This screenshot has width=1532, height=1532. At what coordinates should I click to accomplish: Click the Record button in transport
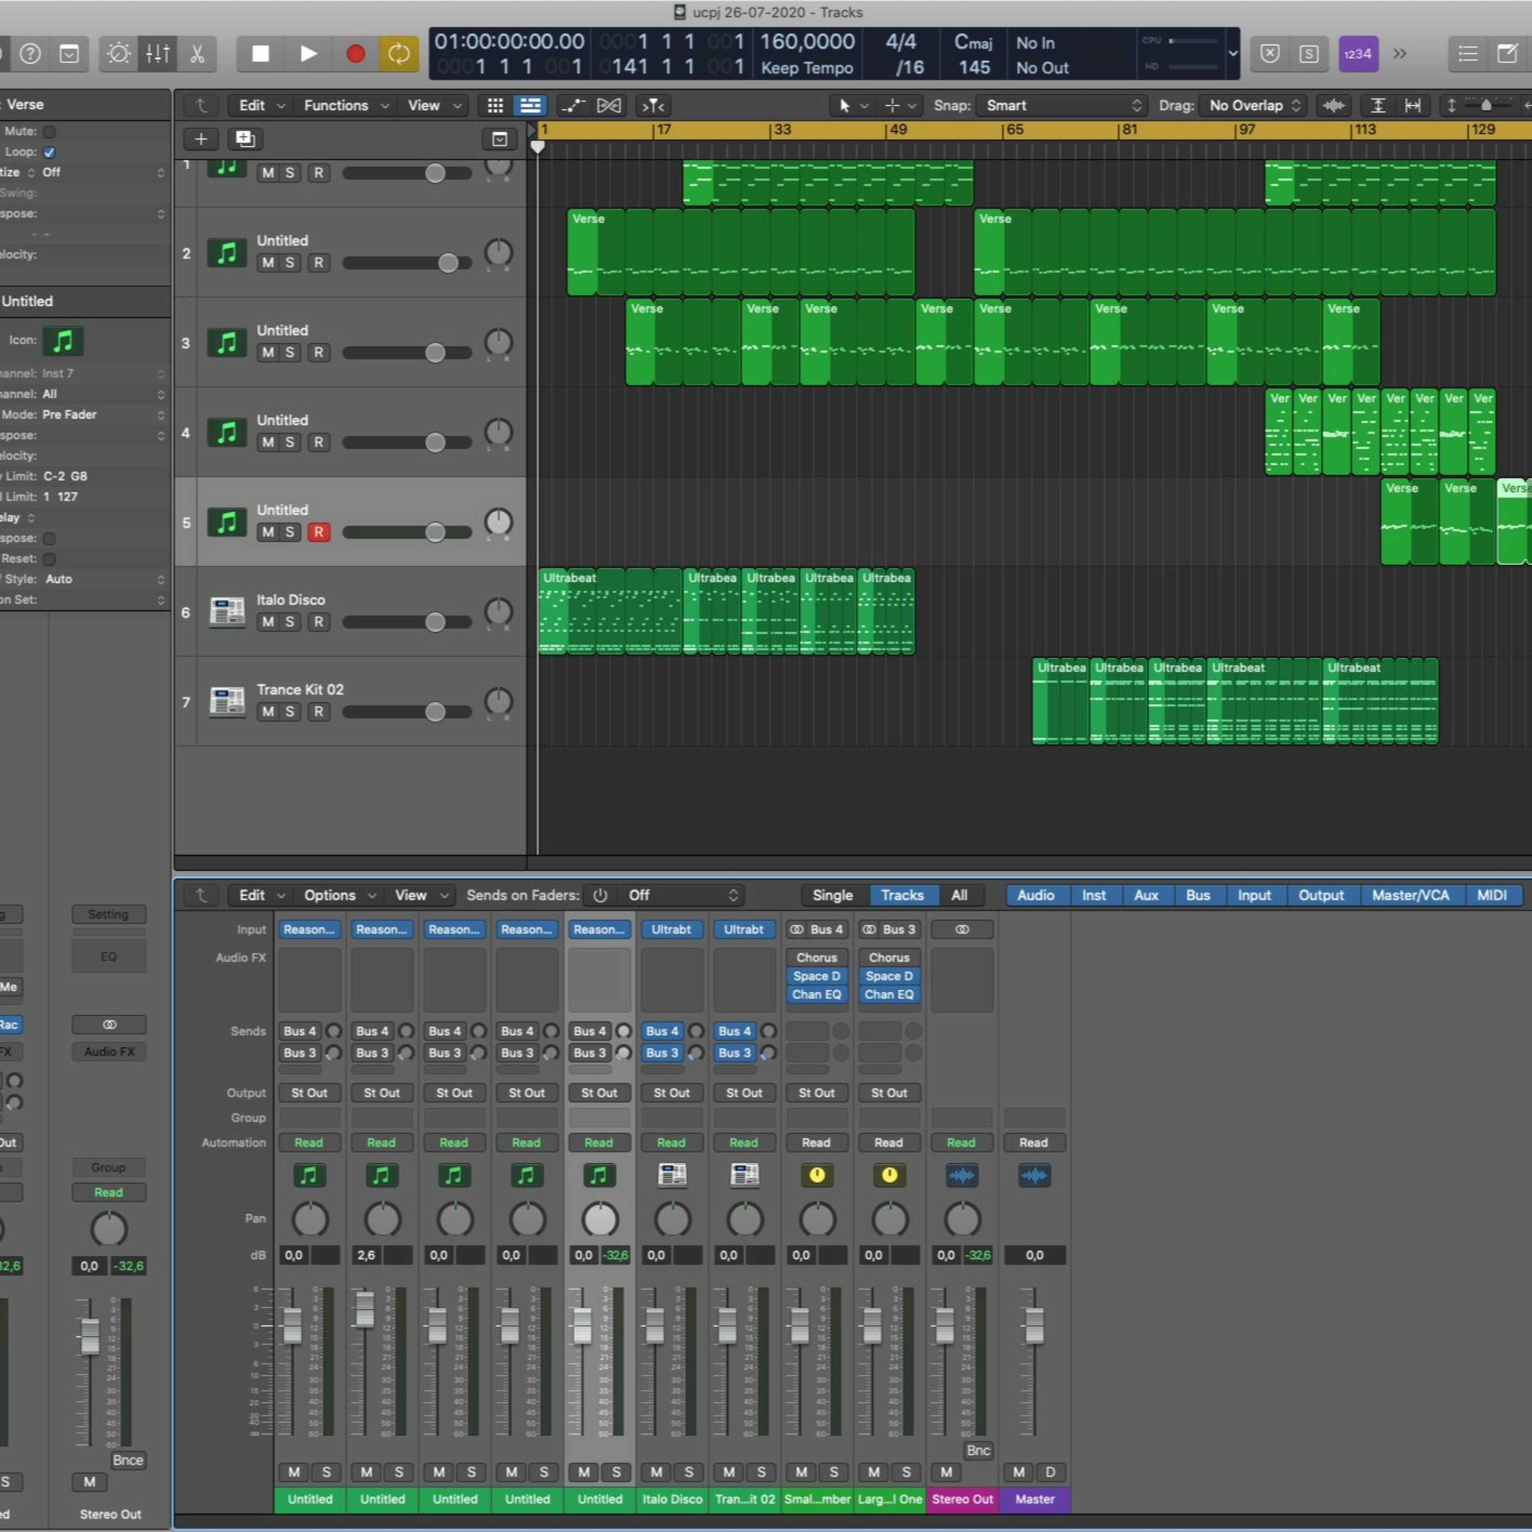(355, 54)
